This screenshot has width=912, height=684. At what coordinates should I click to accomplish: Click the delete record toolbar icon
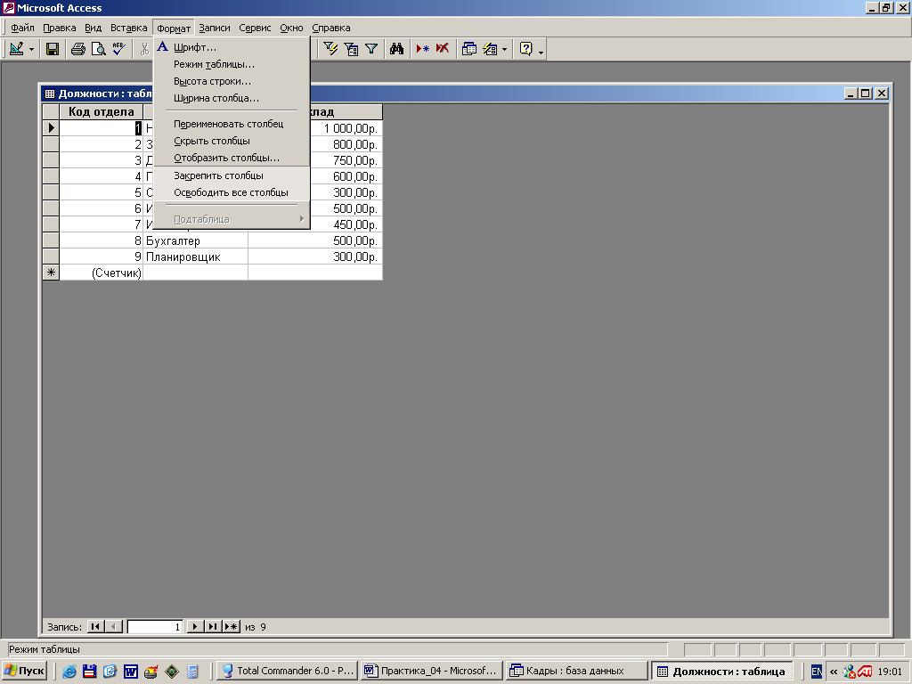pos(443,49)
